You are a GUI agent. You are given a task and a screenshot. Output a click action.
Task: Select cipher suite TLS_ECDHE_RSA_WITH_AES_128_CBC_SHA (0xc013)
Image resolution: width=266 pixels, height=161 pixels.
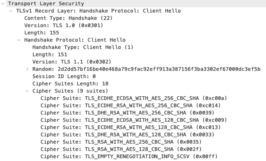pyautogui.click(x=131, y=127)
